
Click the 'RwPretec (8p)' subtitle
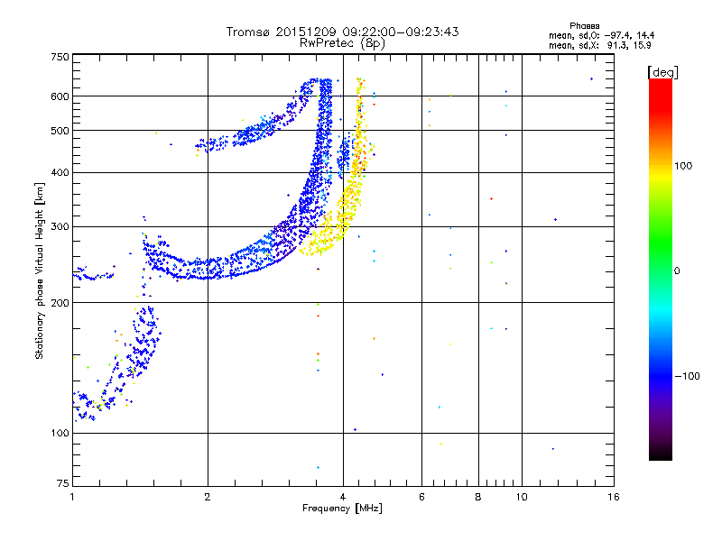coord(342,43)
